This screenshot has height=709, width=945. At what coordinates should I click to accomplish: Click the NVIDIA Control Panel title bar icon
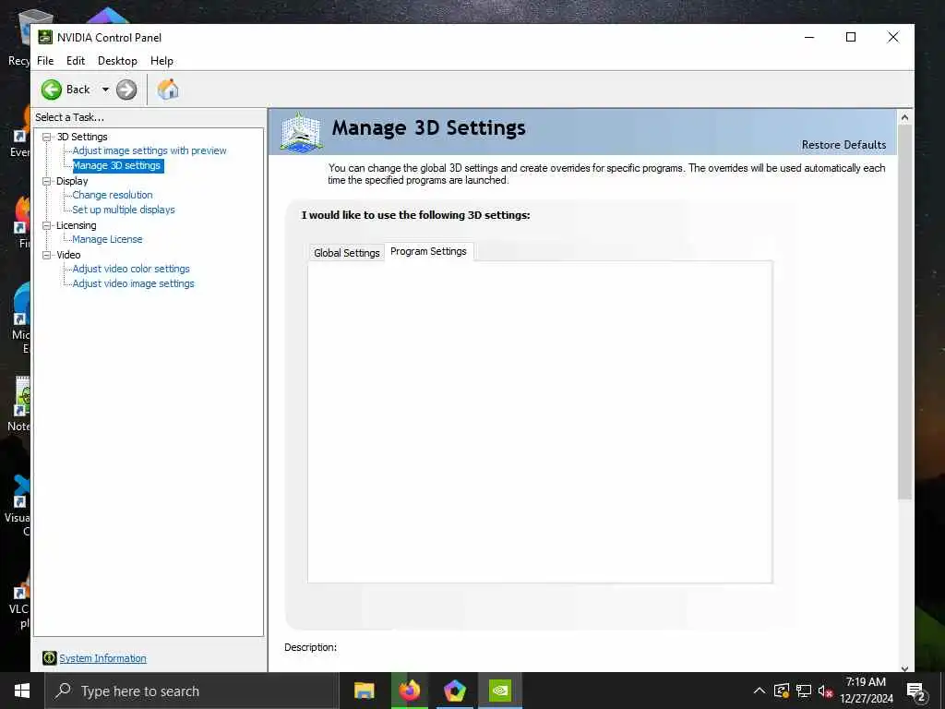coord(45,37)
